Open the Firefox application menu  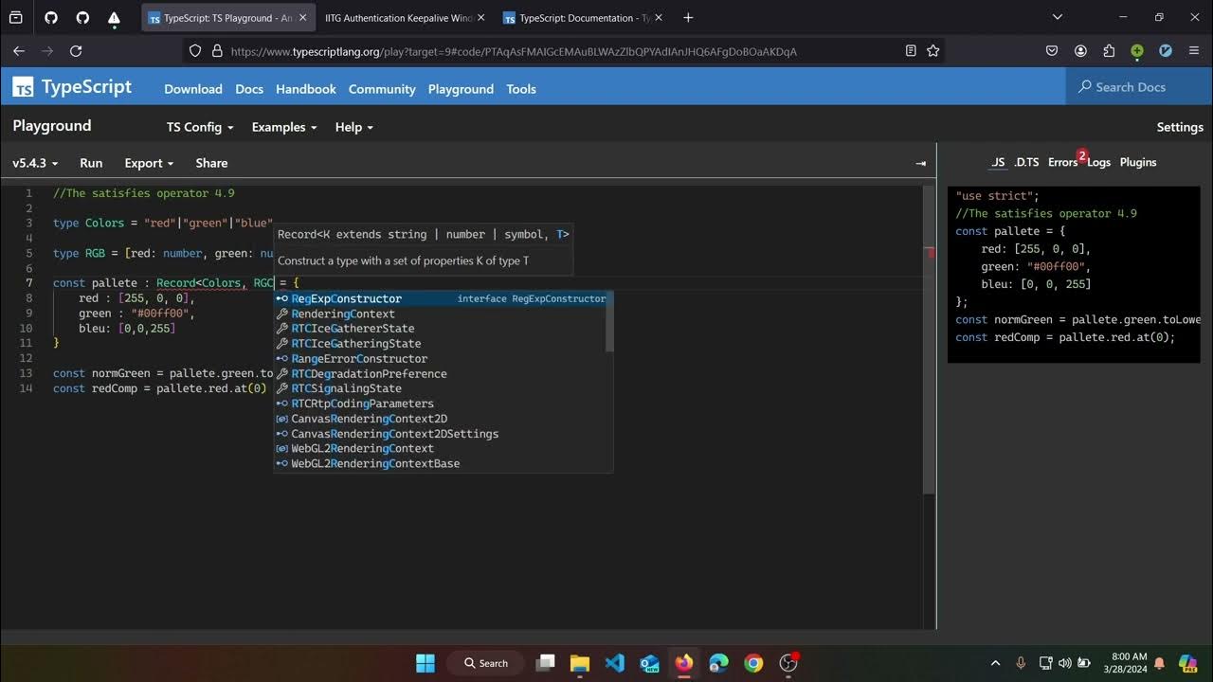[1194, 51]
